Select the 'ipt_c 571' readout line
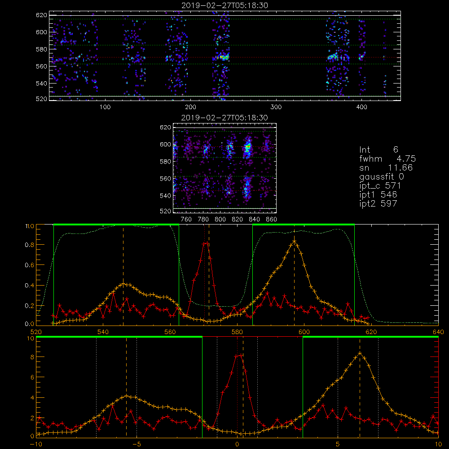The height and width of the screenshot is (449, 449). 380,186
